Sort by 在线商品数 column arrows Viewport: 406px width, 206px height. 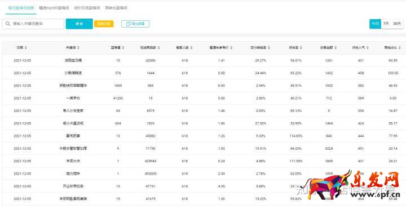click(x=158, y=48)
